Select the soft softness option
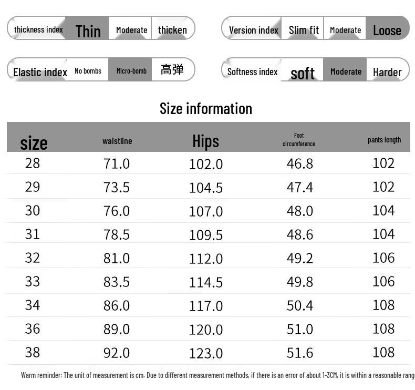The image size is (415, 390). pyautogui.click(x=303, y=72)
